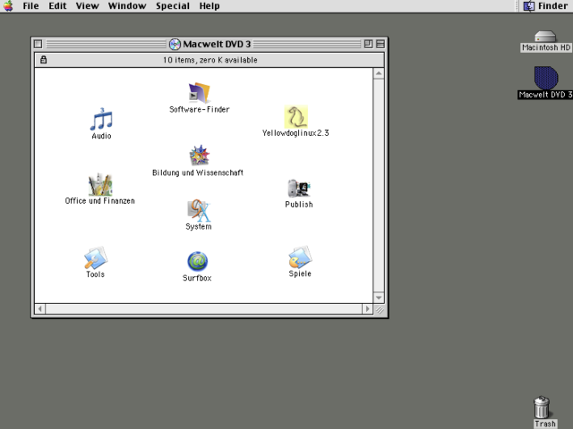Select the Yellowdoglinux2.3 icon
Viewport: 573px width, 429px height.
pos(296,117)
